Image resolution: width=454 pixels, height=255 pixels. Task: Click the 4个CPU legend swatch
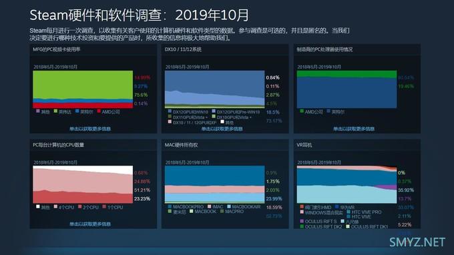point(55,206)
